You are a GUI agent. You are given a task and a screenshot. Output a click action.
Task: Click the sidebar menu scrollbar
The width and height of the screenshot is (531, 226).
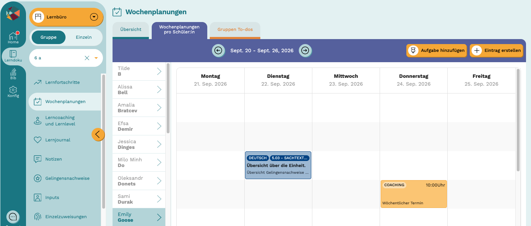[104, 141]
